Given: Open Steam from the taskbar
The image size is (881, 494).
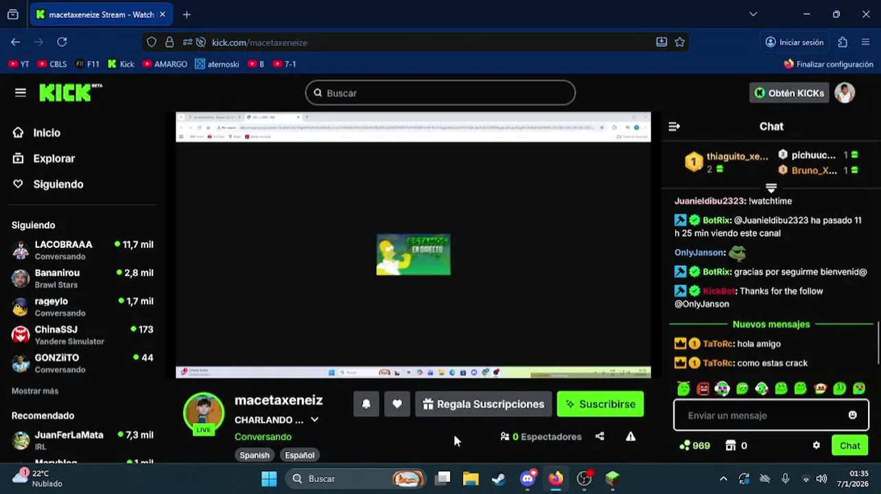Looking at the screenshot, I should [499, 478].
